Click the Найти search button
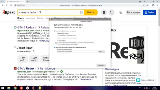The height and width of the screenshot is (90, 160). [x=90, y=12]
